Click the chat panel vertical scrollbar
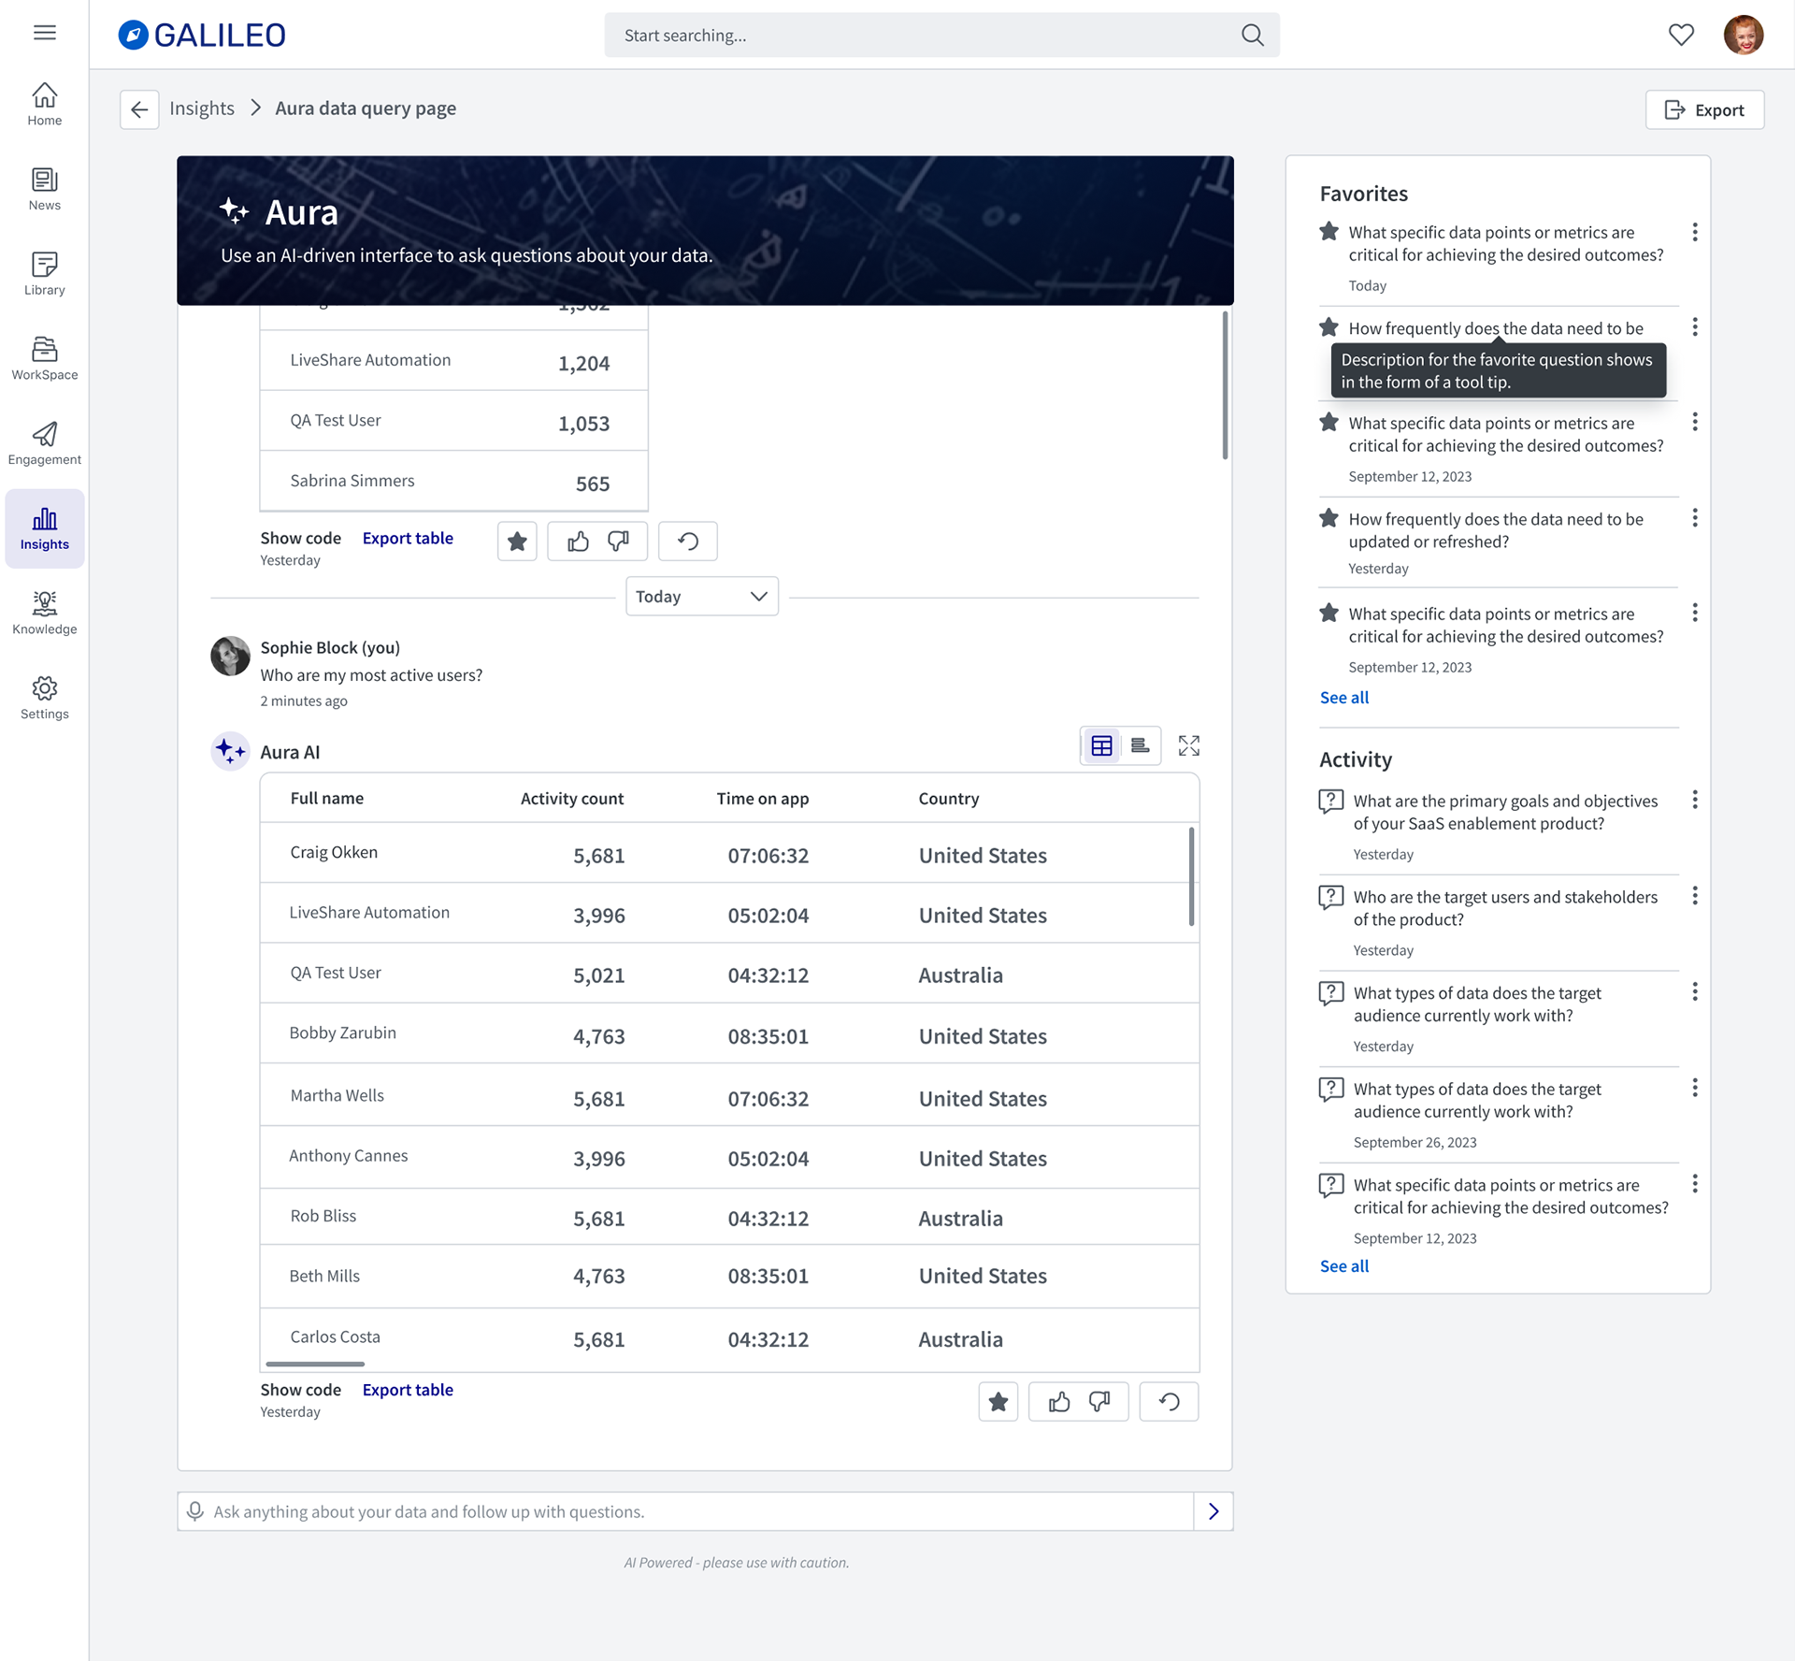The height and width of the screenshot is (1661, 1795). (x=1225, y=385)
